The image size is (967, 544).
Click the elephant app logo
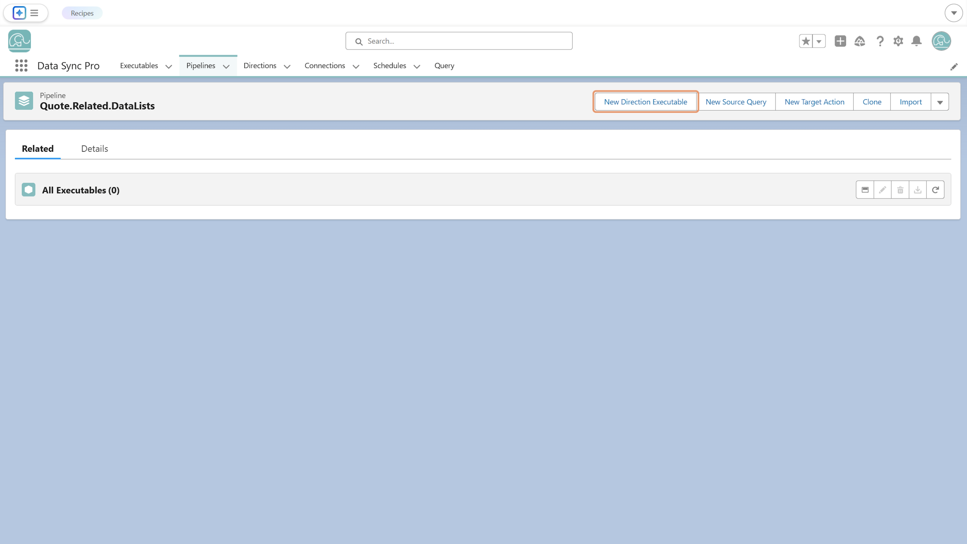tap(20, 41)
